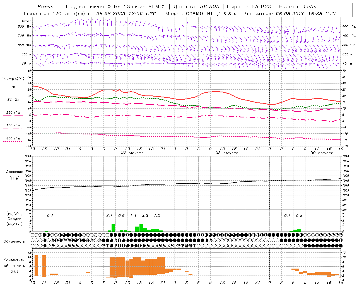Click the station name 'Perm' in header
The image size is (357, 285).
coord(44,7)
